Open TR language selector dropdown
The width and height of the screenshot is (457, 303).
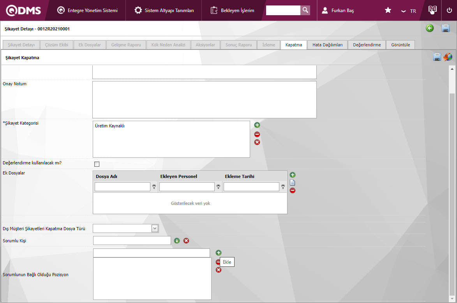pos(409,11)
